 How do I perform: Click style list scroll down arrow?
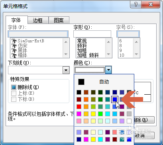(108, 54)
